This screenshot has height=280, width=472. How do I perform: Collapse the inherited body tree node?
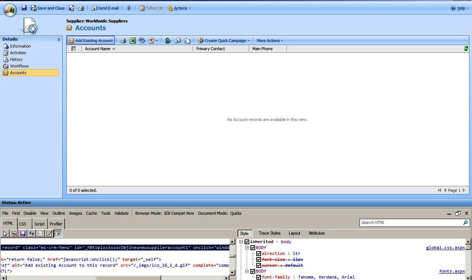[x=241, y=242]
